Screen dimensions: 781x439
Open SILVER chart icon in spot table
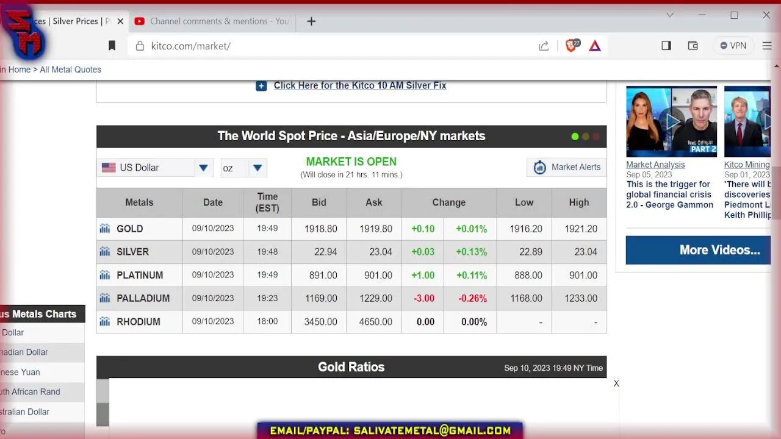[105, 252]
